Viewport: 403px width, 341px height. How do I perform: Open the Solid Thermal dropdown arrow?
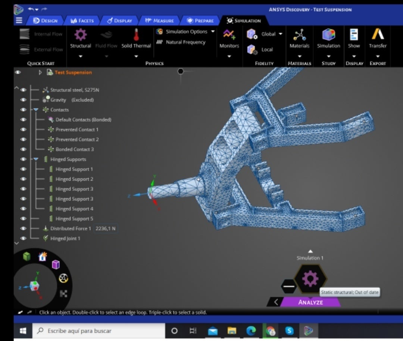pos(136,56)
